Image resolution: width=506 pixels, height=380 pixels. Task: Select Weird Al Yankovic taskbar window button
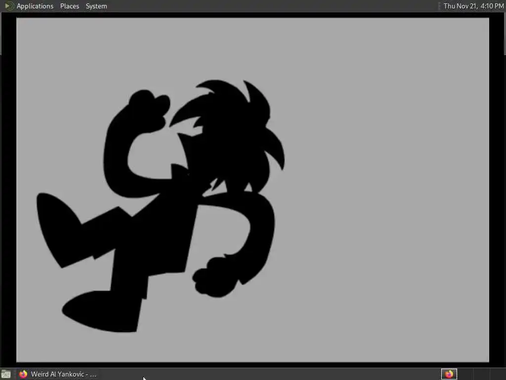point(57,374)
